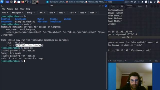Switch to the Metasploit terminal tab
The image size is (160, 90).
pos(16,13)
